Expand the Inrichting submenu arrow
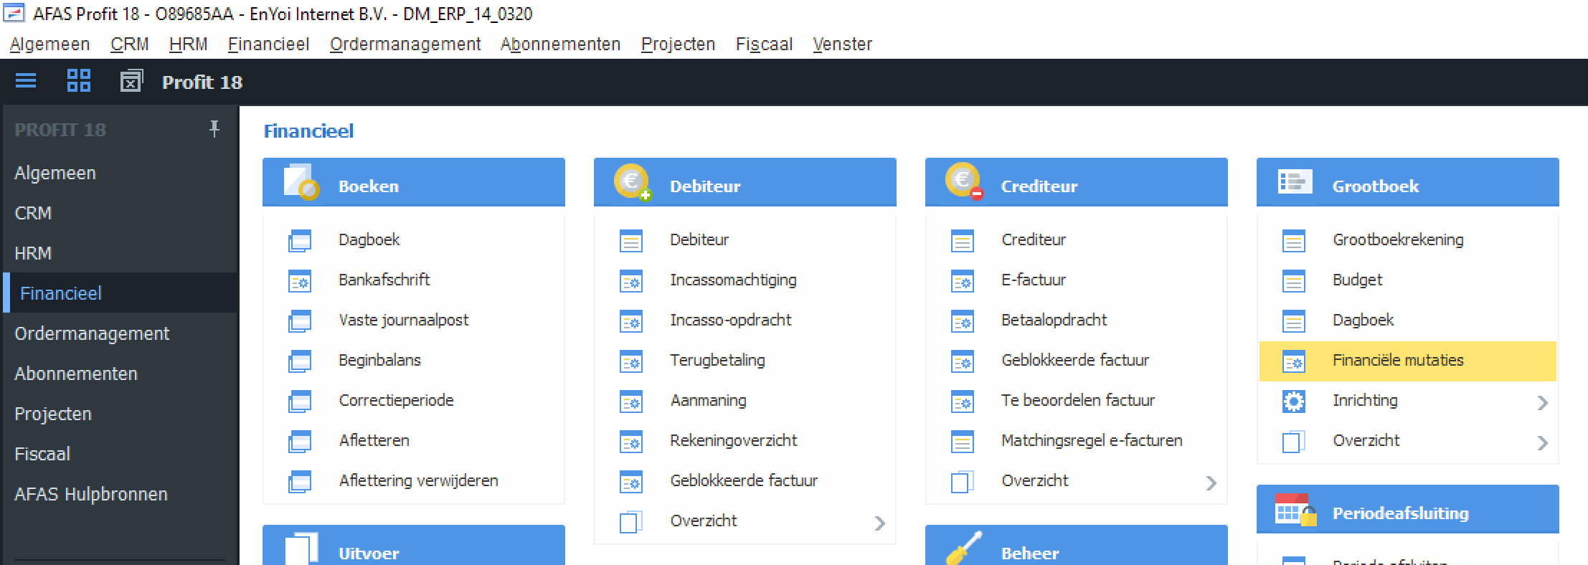Image resolution: width=1588 pixels, height=565 pixels. click(1542, 403)
